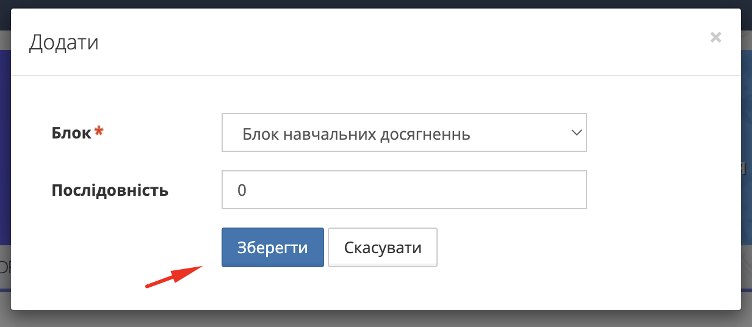Click the 0 value in Послідовність
Viewport: 752px width, 327px height.
pos(242,190)
